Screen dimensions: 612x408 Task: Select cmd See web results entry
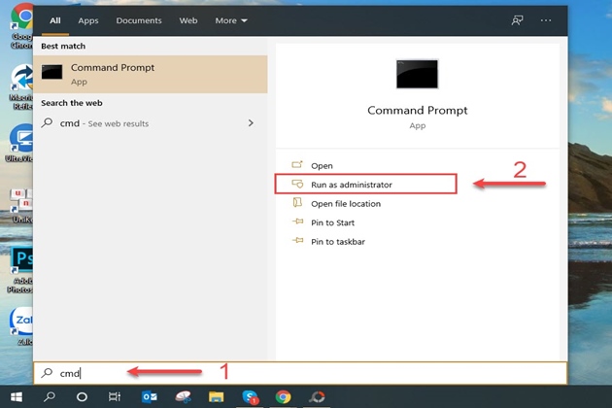click(151, 123)
